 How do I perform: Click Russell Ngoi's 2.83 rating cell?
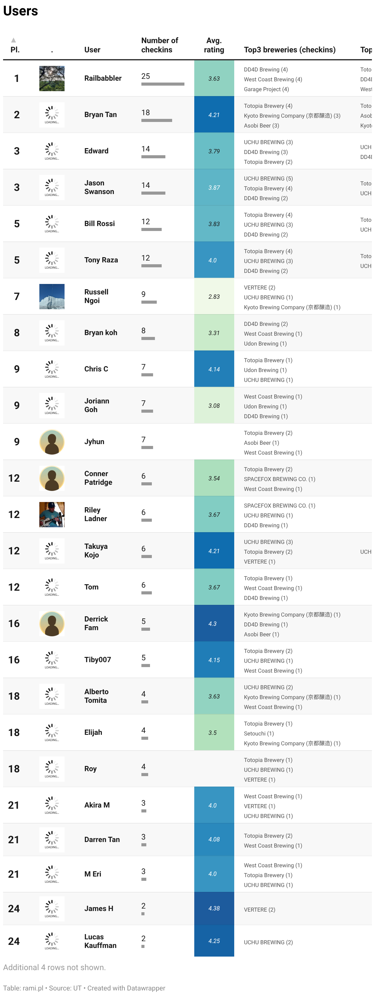click(214, 297)
